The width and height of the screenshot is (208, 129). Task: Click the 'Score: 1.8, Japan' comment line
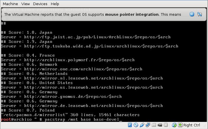(x=27, y=32)
